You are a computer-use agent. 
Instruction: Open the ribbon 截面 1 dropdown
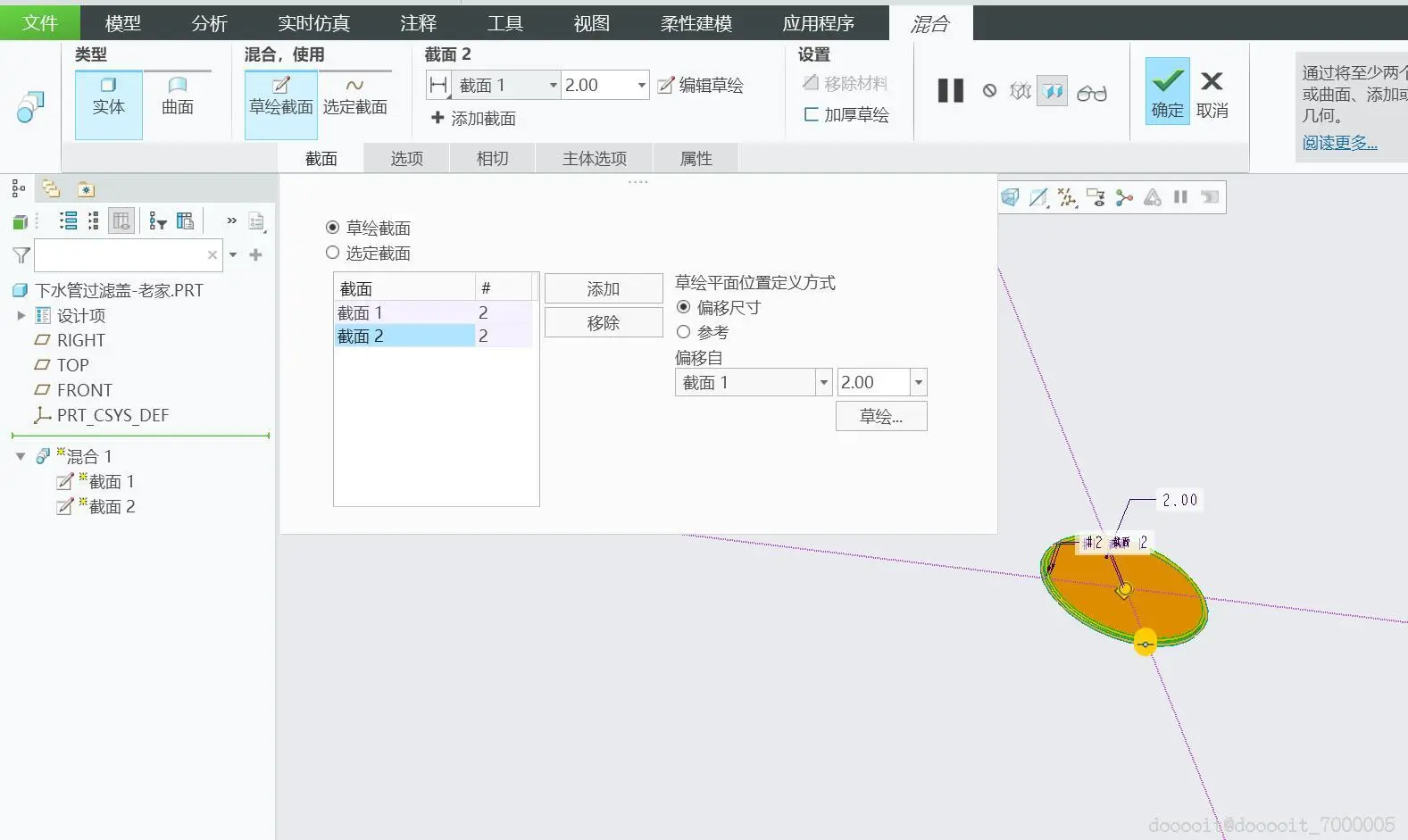[x=554, y=86]
